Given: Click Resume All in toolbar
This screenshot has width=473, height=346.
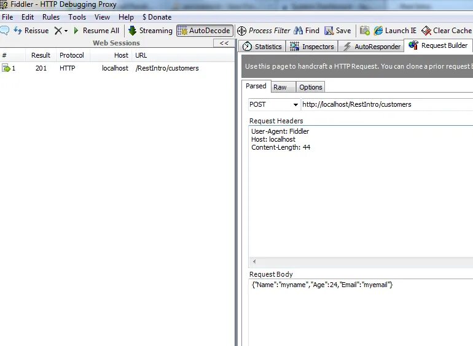Looking at the screenshot, I should tap(96, 31).
